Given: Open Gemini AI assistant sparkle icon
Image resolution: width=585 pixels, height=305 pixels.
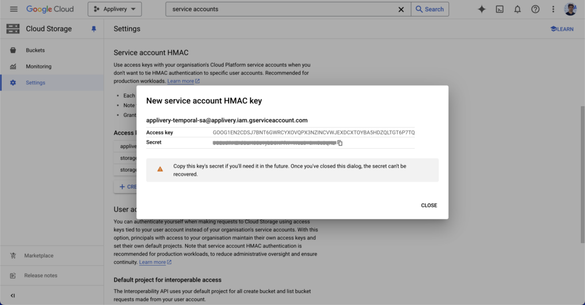Looking at the screenshot, I should pyautogui.click(x=482, y=9).
